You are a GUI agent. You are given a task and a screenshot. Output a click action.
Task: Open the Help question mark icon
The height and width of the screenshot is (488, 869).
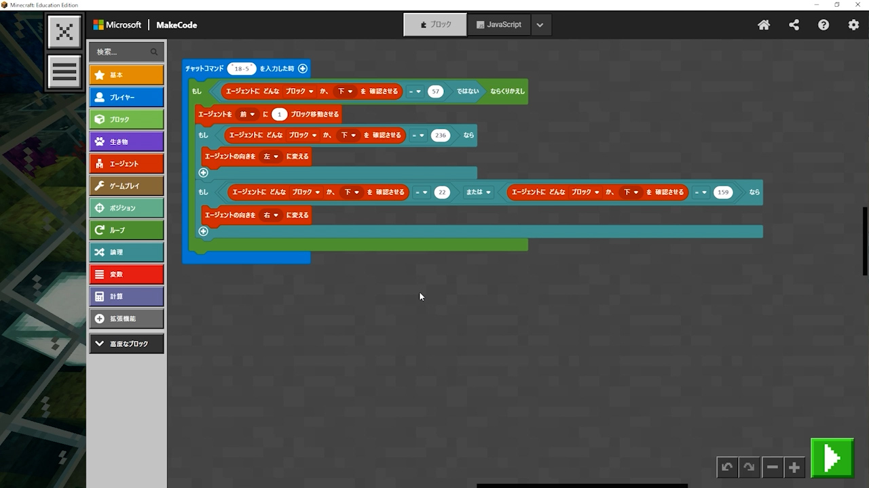tap(824, 25)
